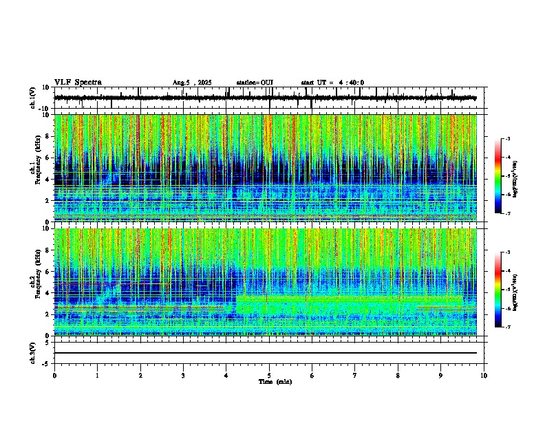Click the date "Aug.5 , 2025" in the header

pos(192,83)
